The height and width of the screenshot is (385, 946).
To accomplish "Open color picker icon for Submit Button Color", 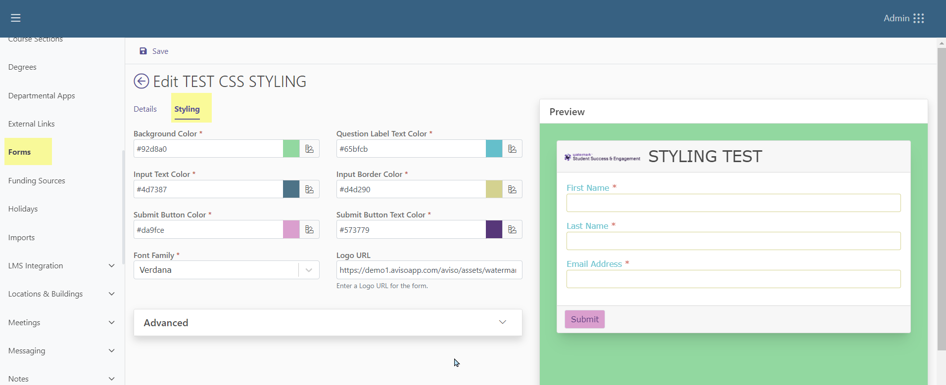I will point(310,230).
